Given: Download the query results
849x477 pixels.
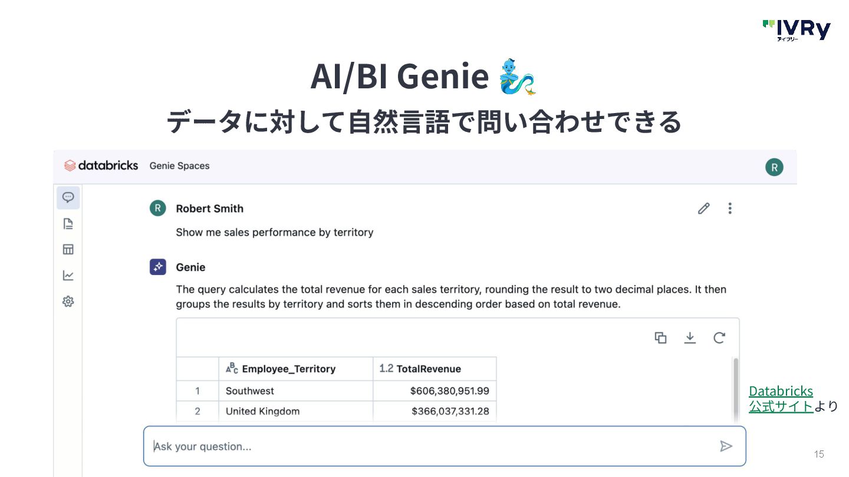Looking at the screenshot, I should [x=690, y=337].
